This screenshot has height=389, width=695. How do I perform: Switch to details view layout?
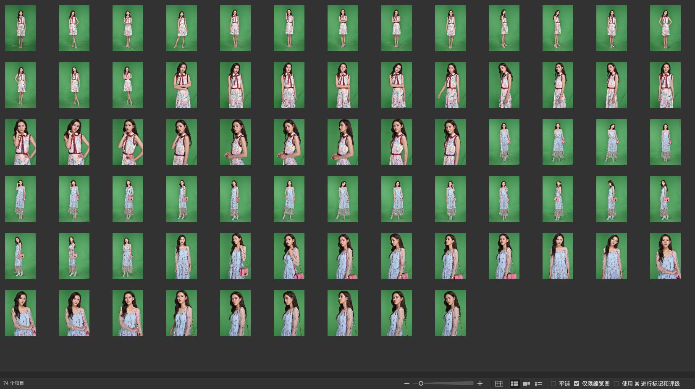(x=526, y=384)
